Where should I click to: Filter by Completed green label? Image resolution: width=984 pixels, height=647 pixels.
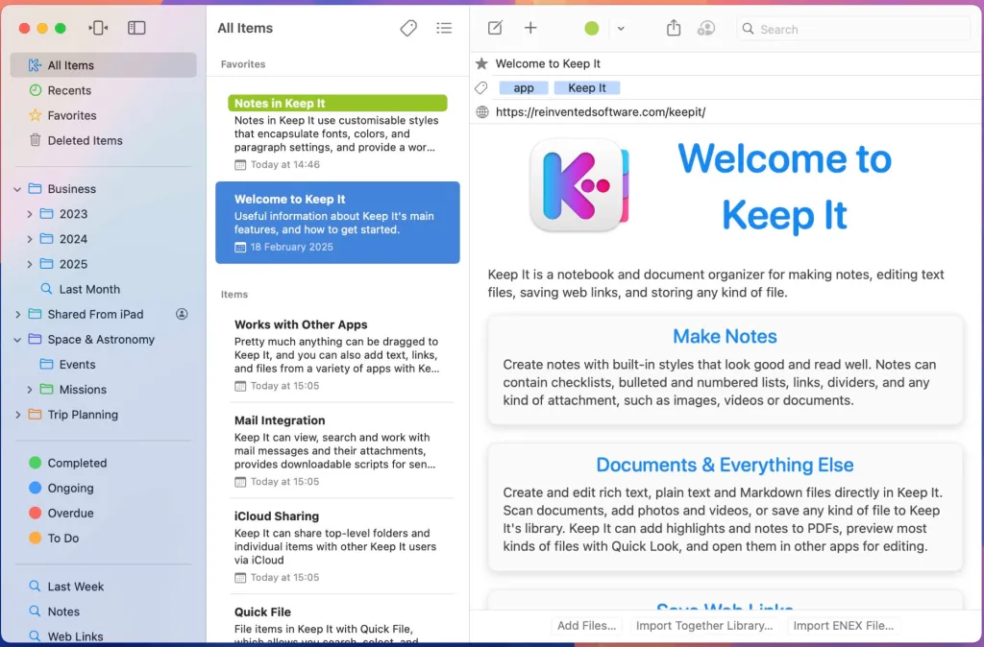pos(104,463)
